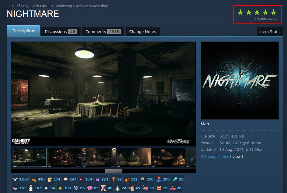Click the award badge with count 64
287x193 pixels.
pyautogui.click(x=49, y=188)
